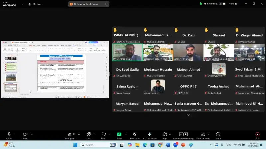266x149 pixels.
Task: Click the Zoom icon in taskbar
Action: 175,145
